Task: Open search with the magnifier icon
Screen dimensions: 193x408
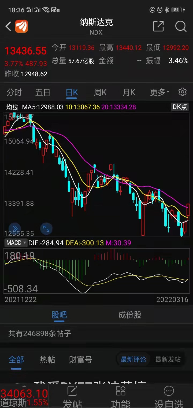Action: (181, 26)
